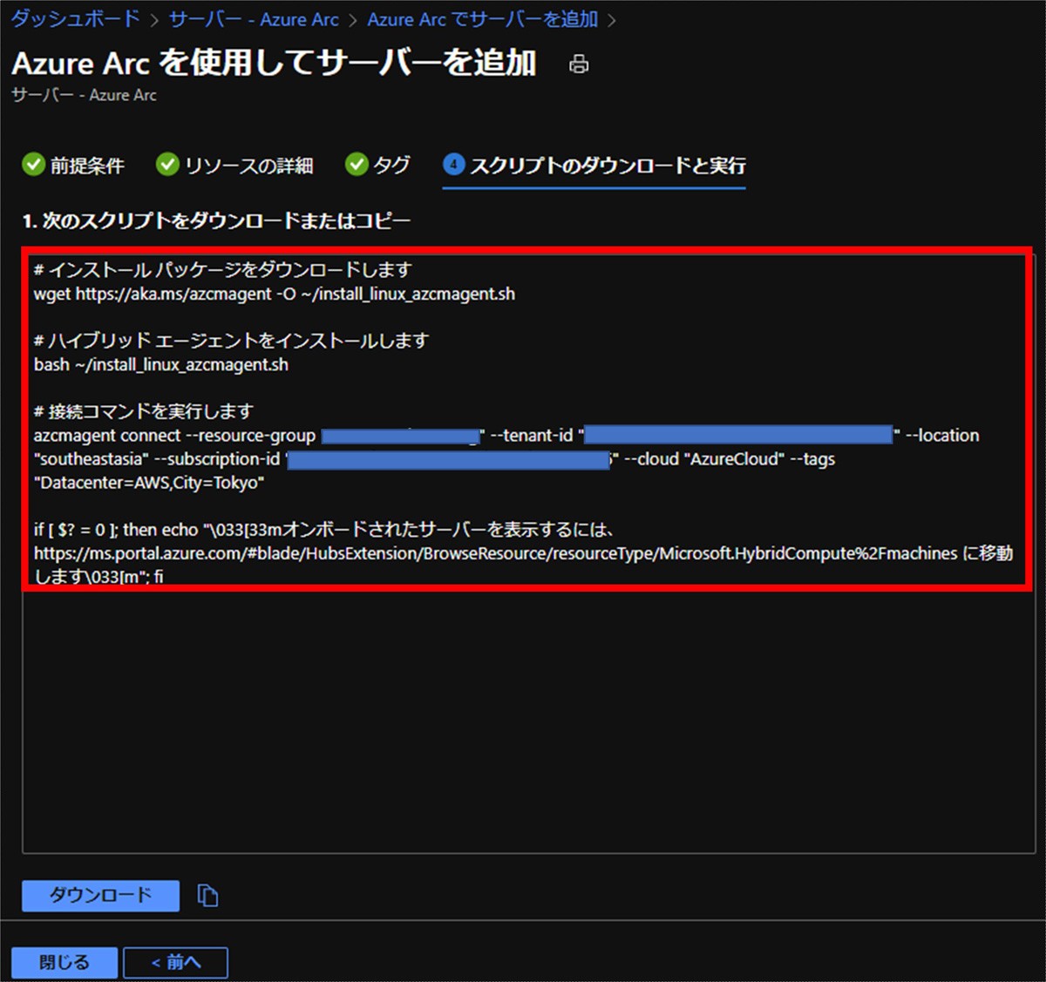Click the empty area of the script text box
The image size is (1046, 982).
(528, 723)
